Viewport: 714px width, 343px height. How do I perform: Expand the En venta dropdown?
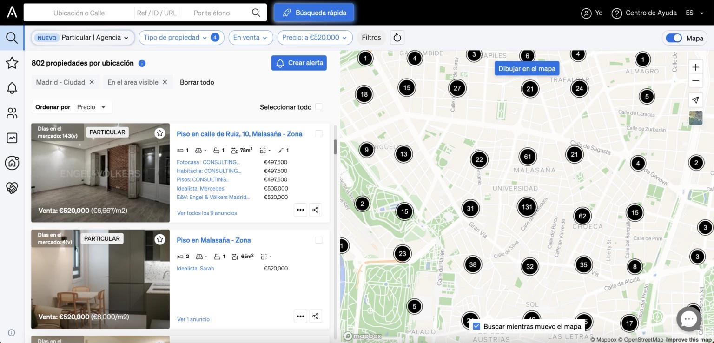251,38
